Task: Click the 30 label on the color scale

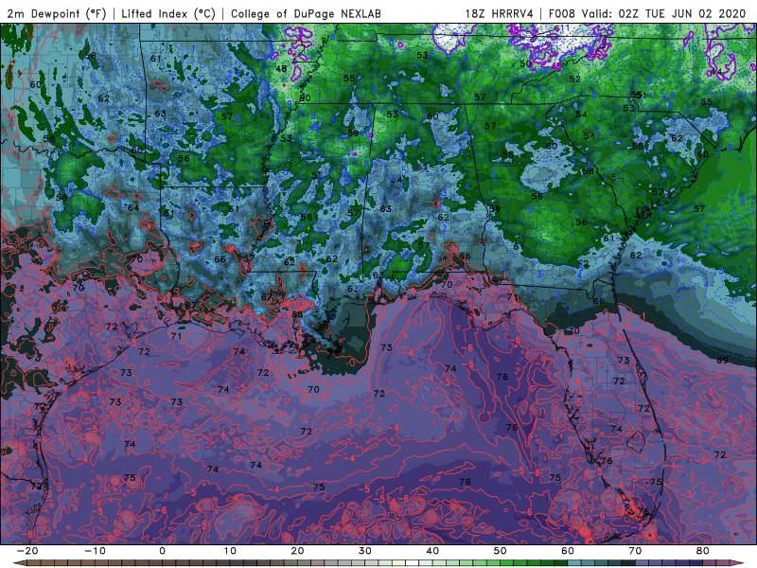Action: tap(365, 551)
